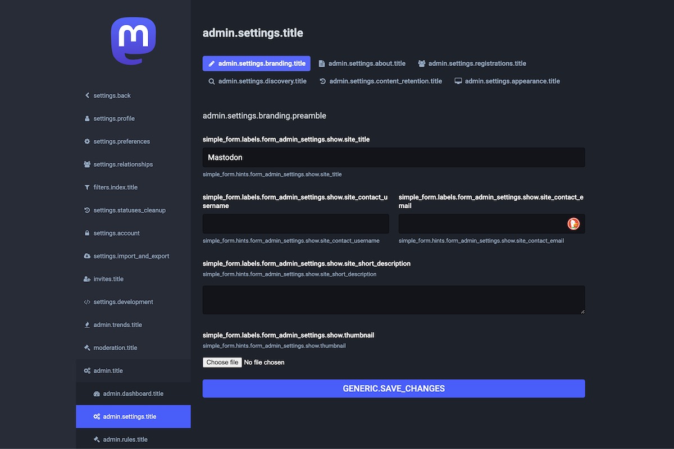Click the user icon next to settings.profile
Image resolution: width=674 pixels, height=449 pixels.
point(87,118)
